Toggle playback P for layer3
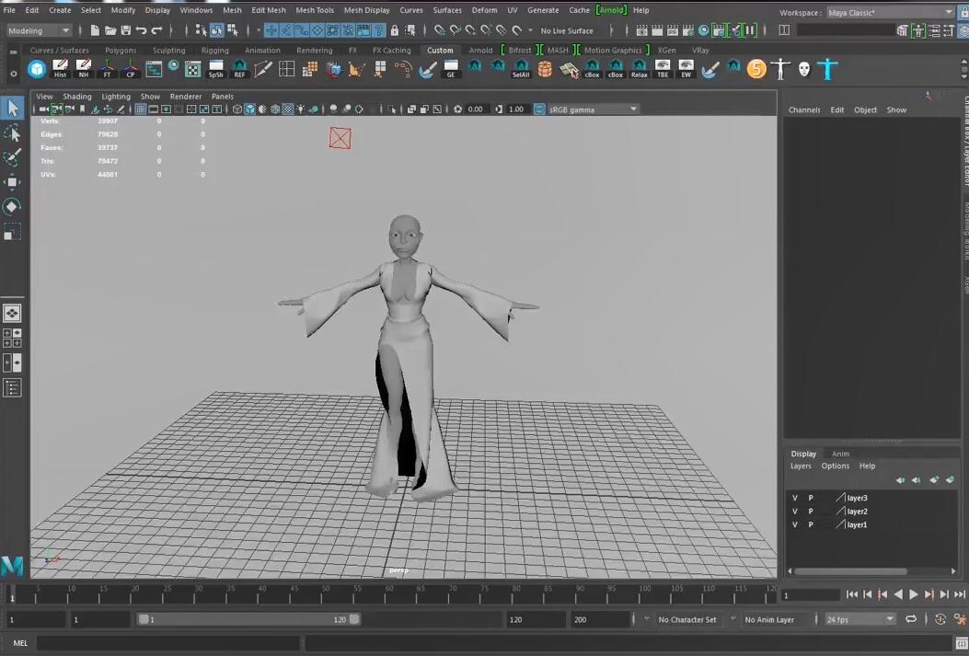Image resolution: width=969 pixels, height=656 pixels. click(811, 498)
